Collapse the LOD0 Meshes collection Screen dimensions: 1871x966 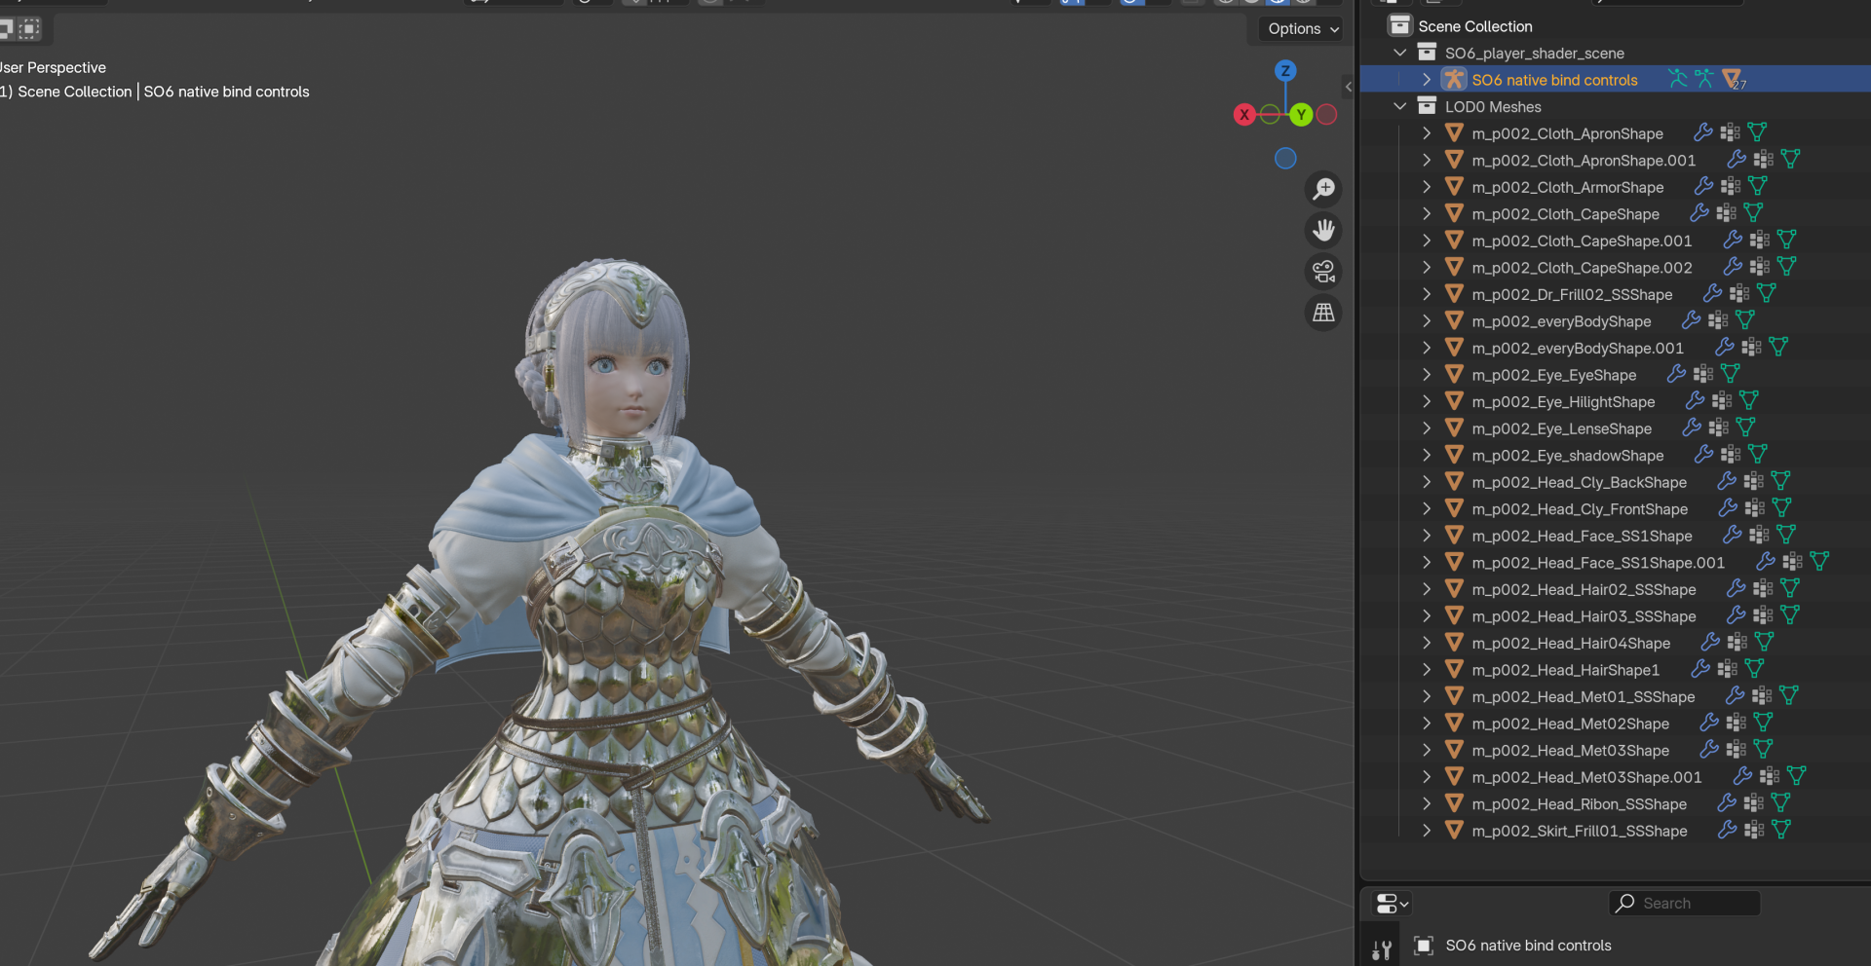click(x=1400, y=106)
